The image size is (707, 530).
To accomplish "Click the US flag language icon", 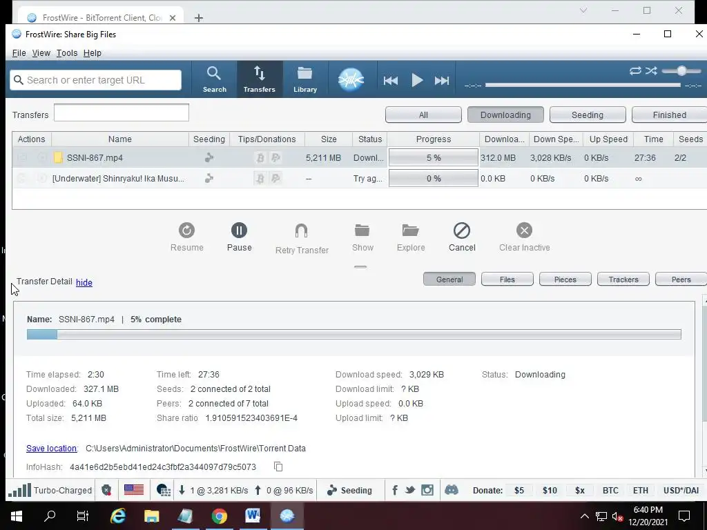I will 133,490.
